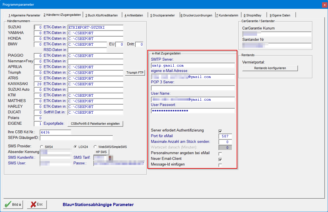
Task: Enable Personalnummer angeben bei eMail
Action: (220, 154)
